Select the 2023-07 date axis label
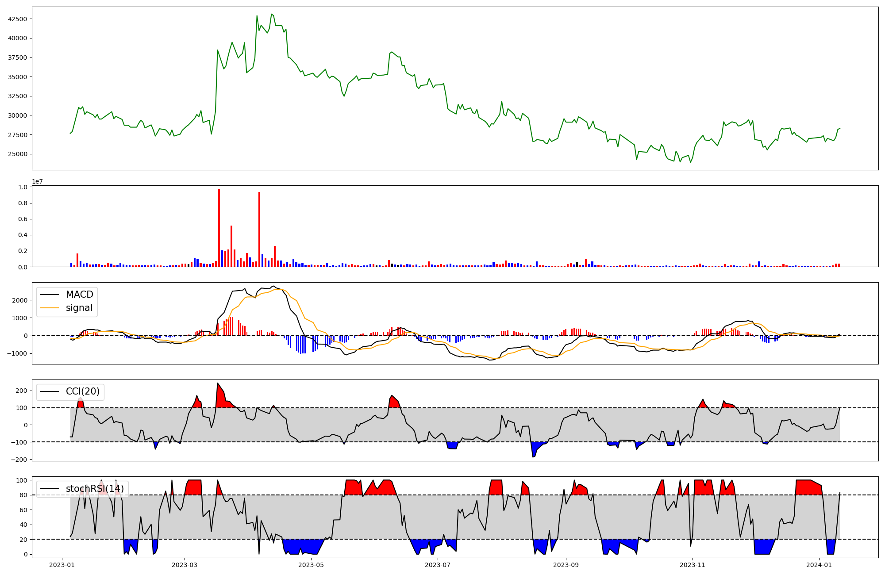This screenshot has height=575, width=885. pyautogui.click(x=438, y=565)
